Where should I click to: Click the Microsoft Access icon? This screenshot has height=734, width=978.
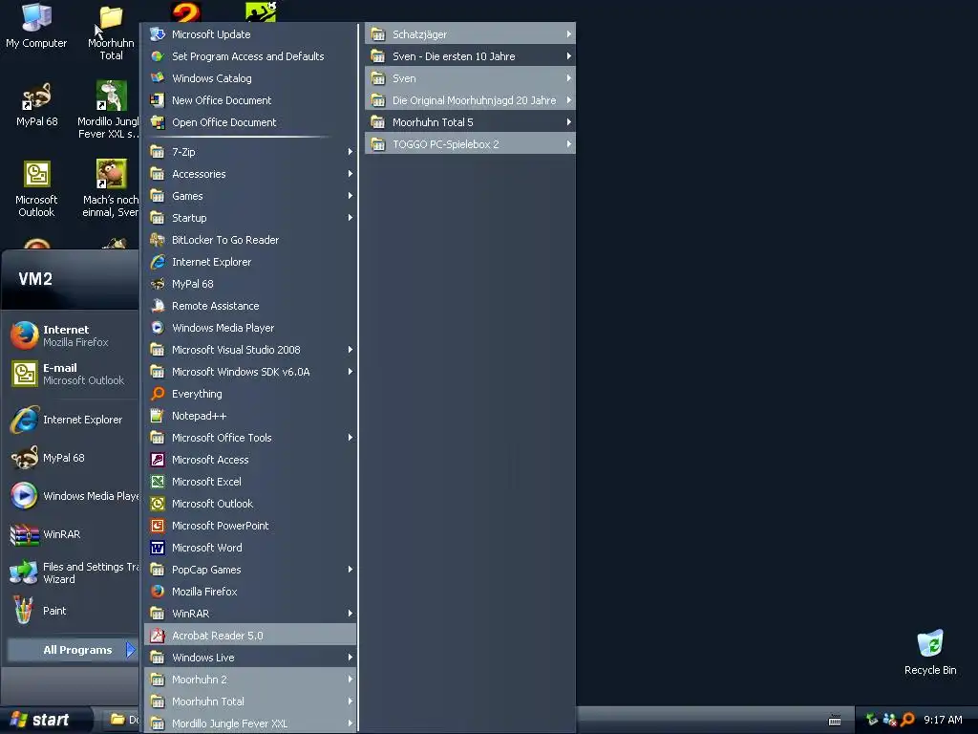tap(158, 460)
